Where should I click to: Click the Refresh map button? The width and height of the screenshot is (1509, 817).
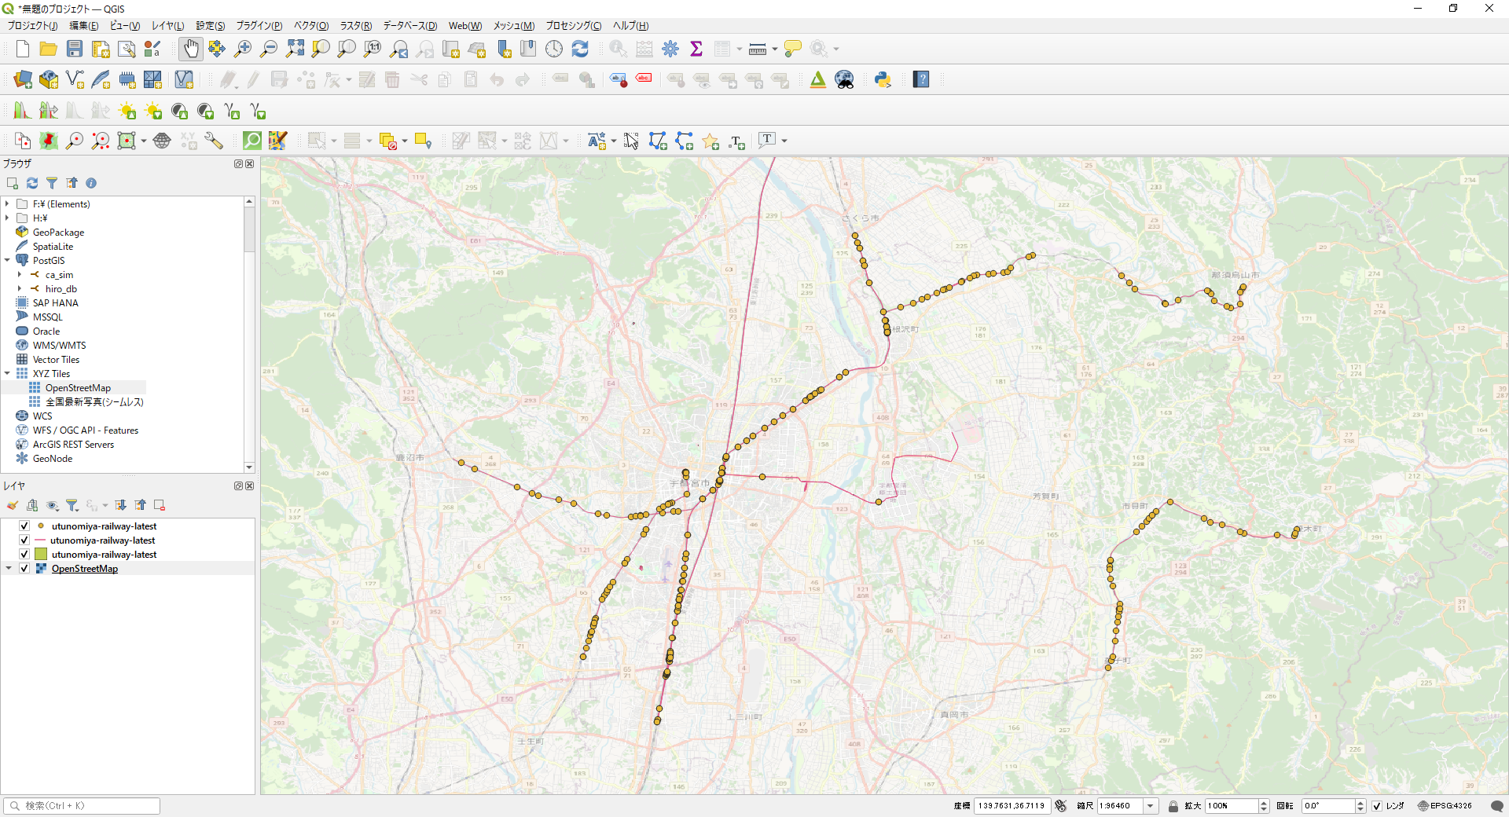click(580, 49)
